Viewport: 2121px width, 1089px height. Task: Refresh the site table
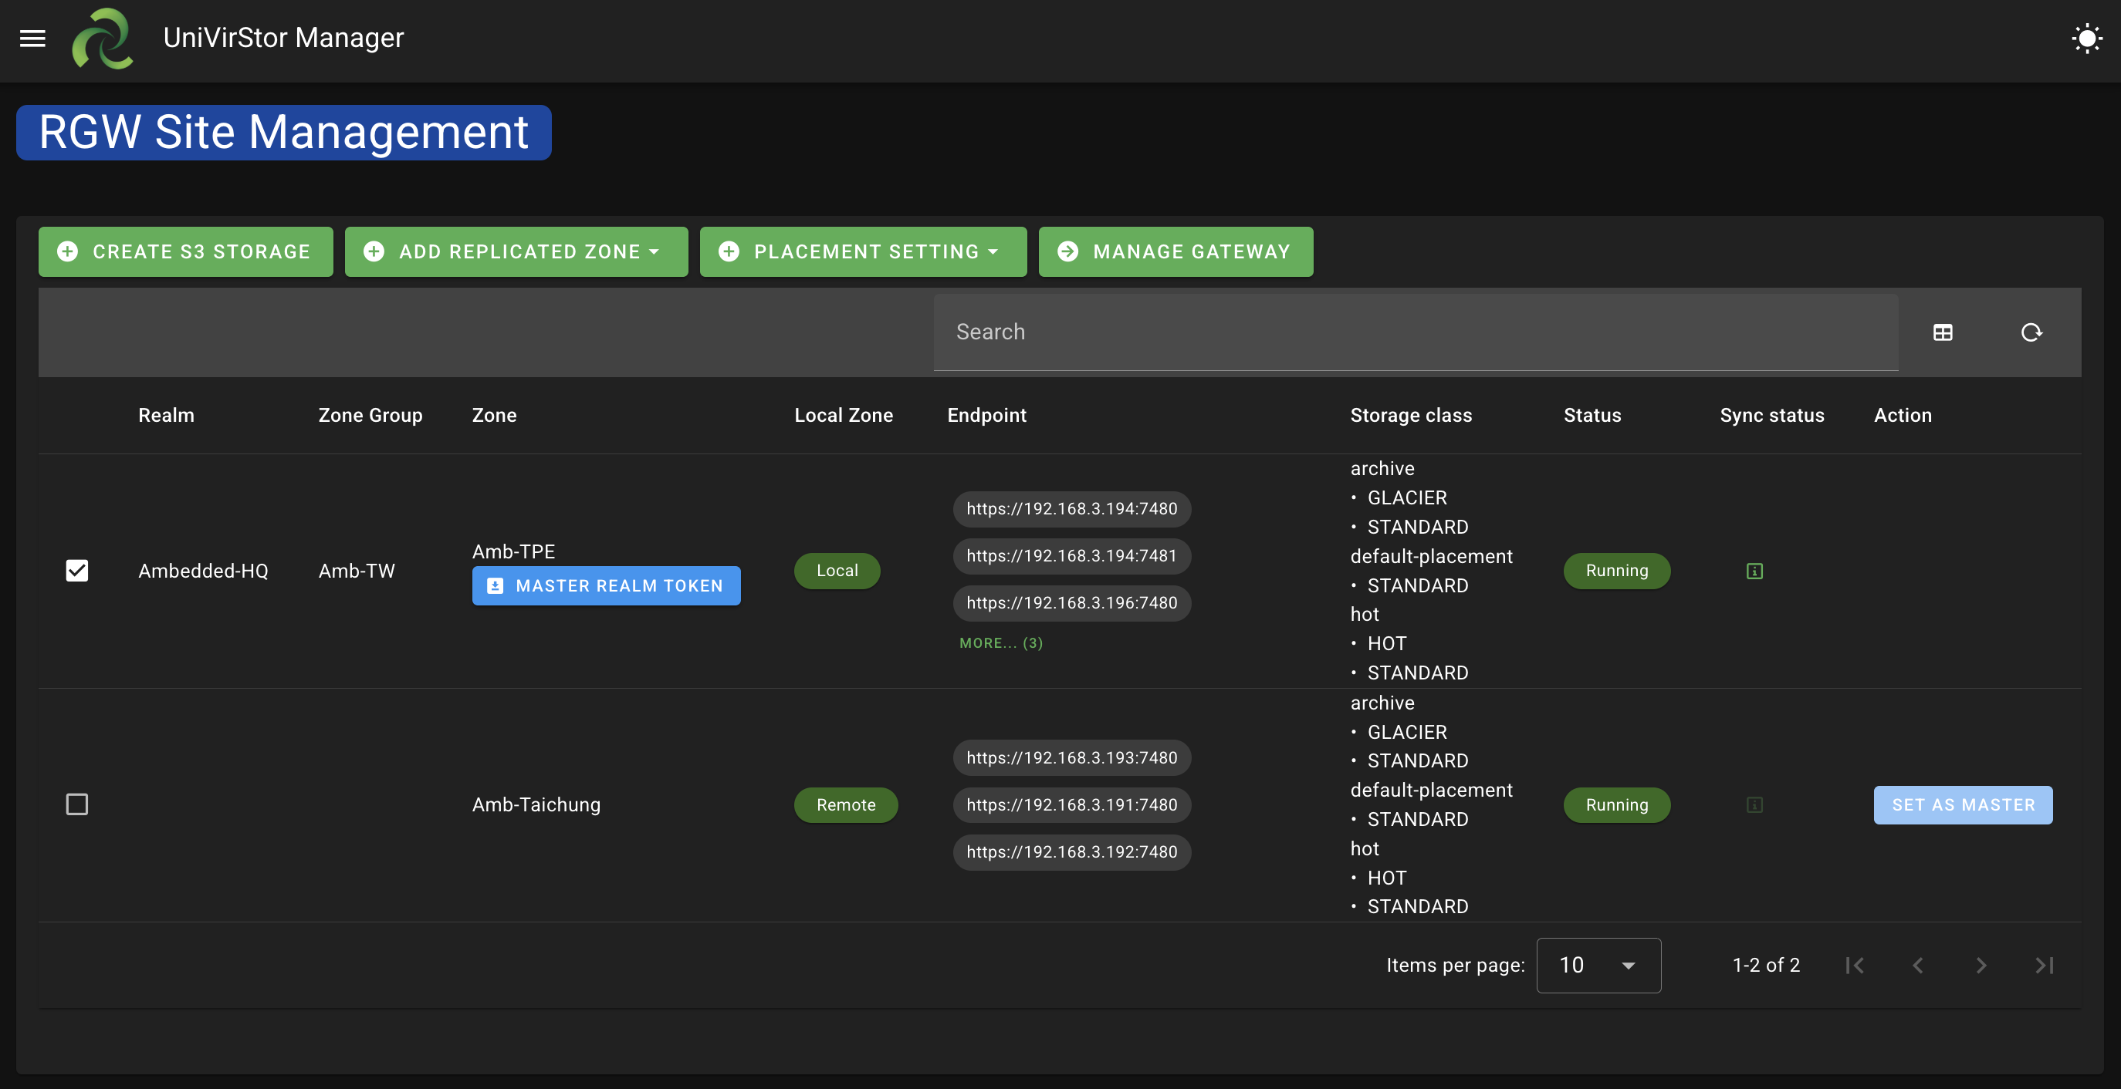coord(2031,332)
